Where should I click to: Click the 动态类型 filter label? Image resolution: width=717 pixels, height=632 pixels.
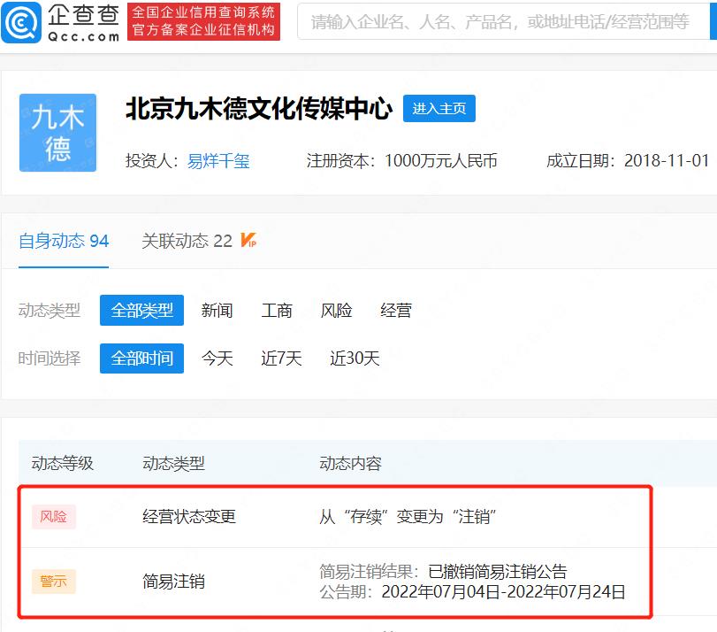[50, 311]
